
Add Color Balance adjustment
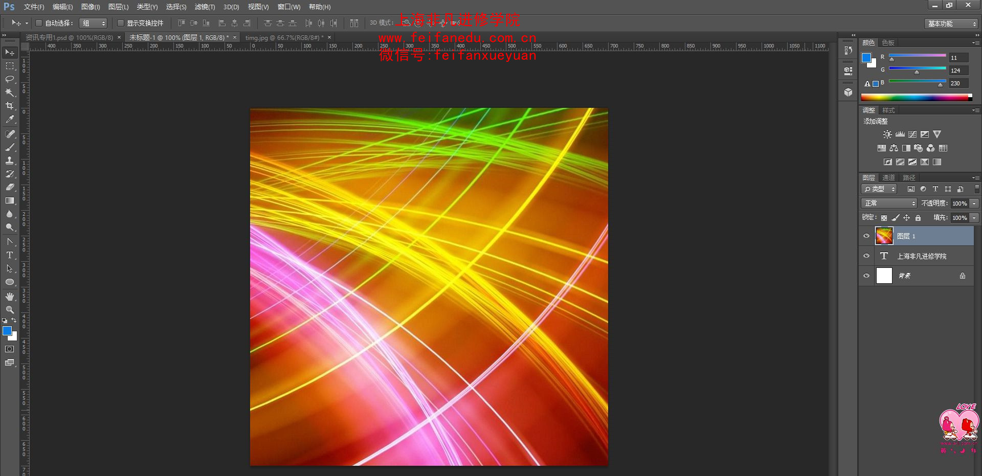tap(894, 148)
